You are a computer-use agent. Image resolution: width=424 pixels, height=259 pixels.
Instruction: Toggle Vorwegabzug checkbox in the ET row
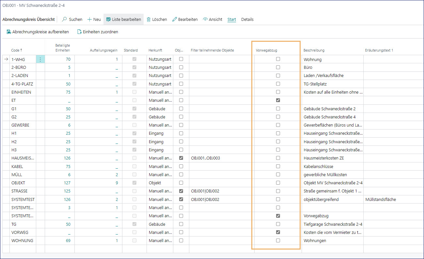click(x=278, y=100)
